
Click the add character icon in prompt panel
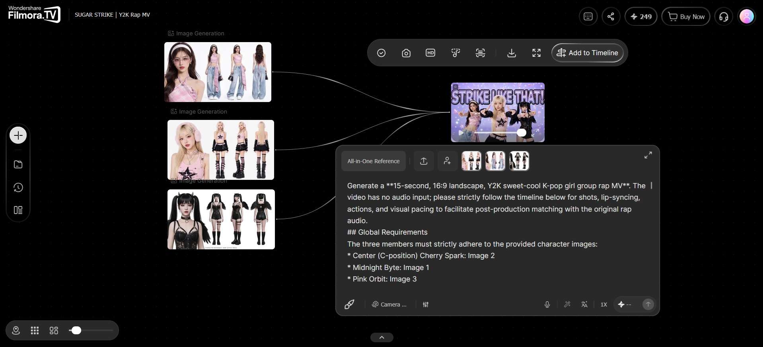pos(448,161)
